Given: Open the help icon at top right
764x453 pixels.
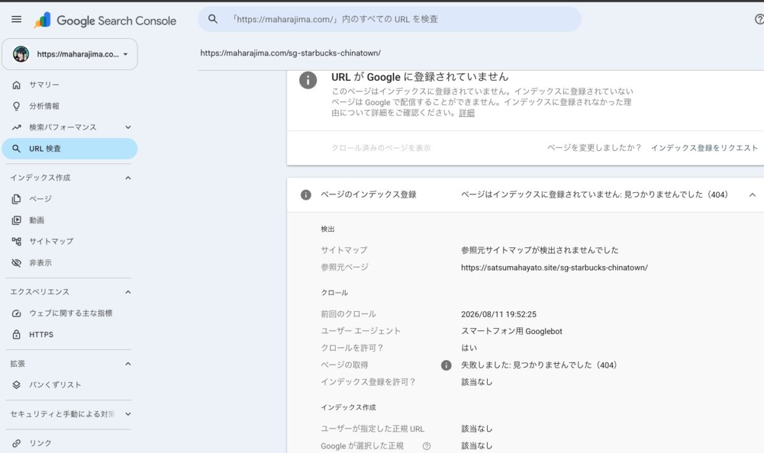Looking at the screenshot, I should 759,19.
